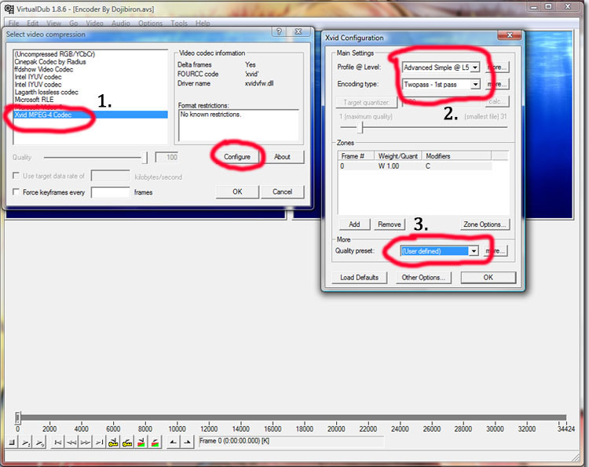Image resolution: width=589 pixels, height=467 pixels.
Task: Start input playback in toolbar
Action: pos(26,442)
